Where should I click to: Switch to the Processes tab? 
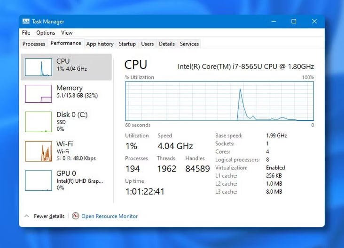tap(33, 44)
